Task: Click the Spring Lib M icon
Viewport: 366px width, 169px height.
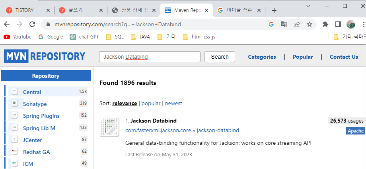Action: point(15,127)
